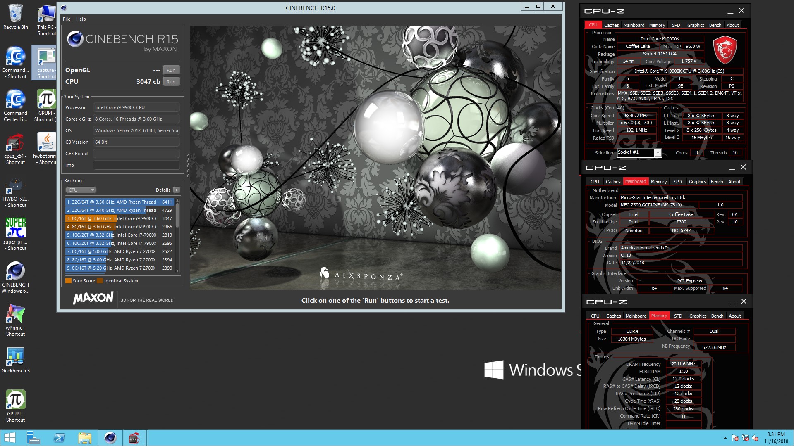Open File Explorer in the taskbar

click(85, 438)
